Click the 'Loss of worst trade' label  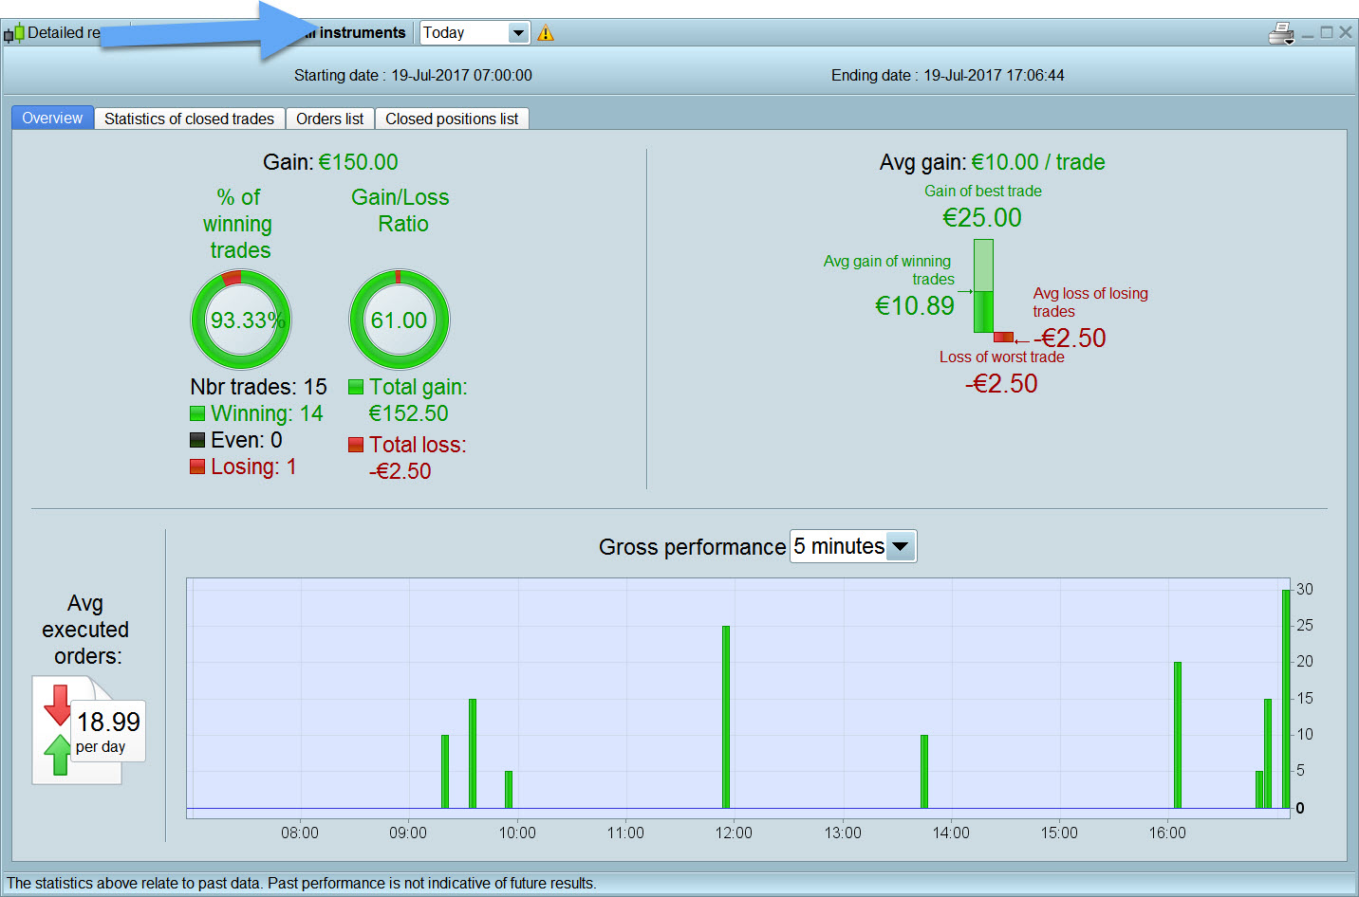(x=1002, y=357)
